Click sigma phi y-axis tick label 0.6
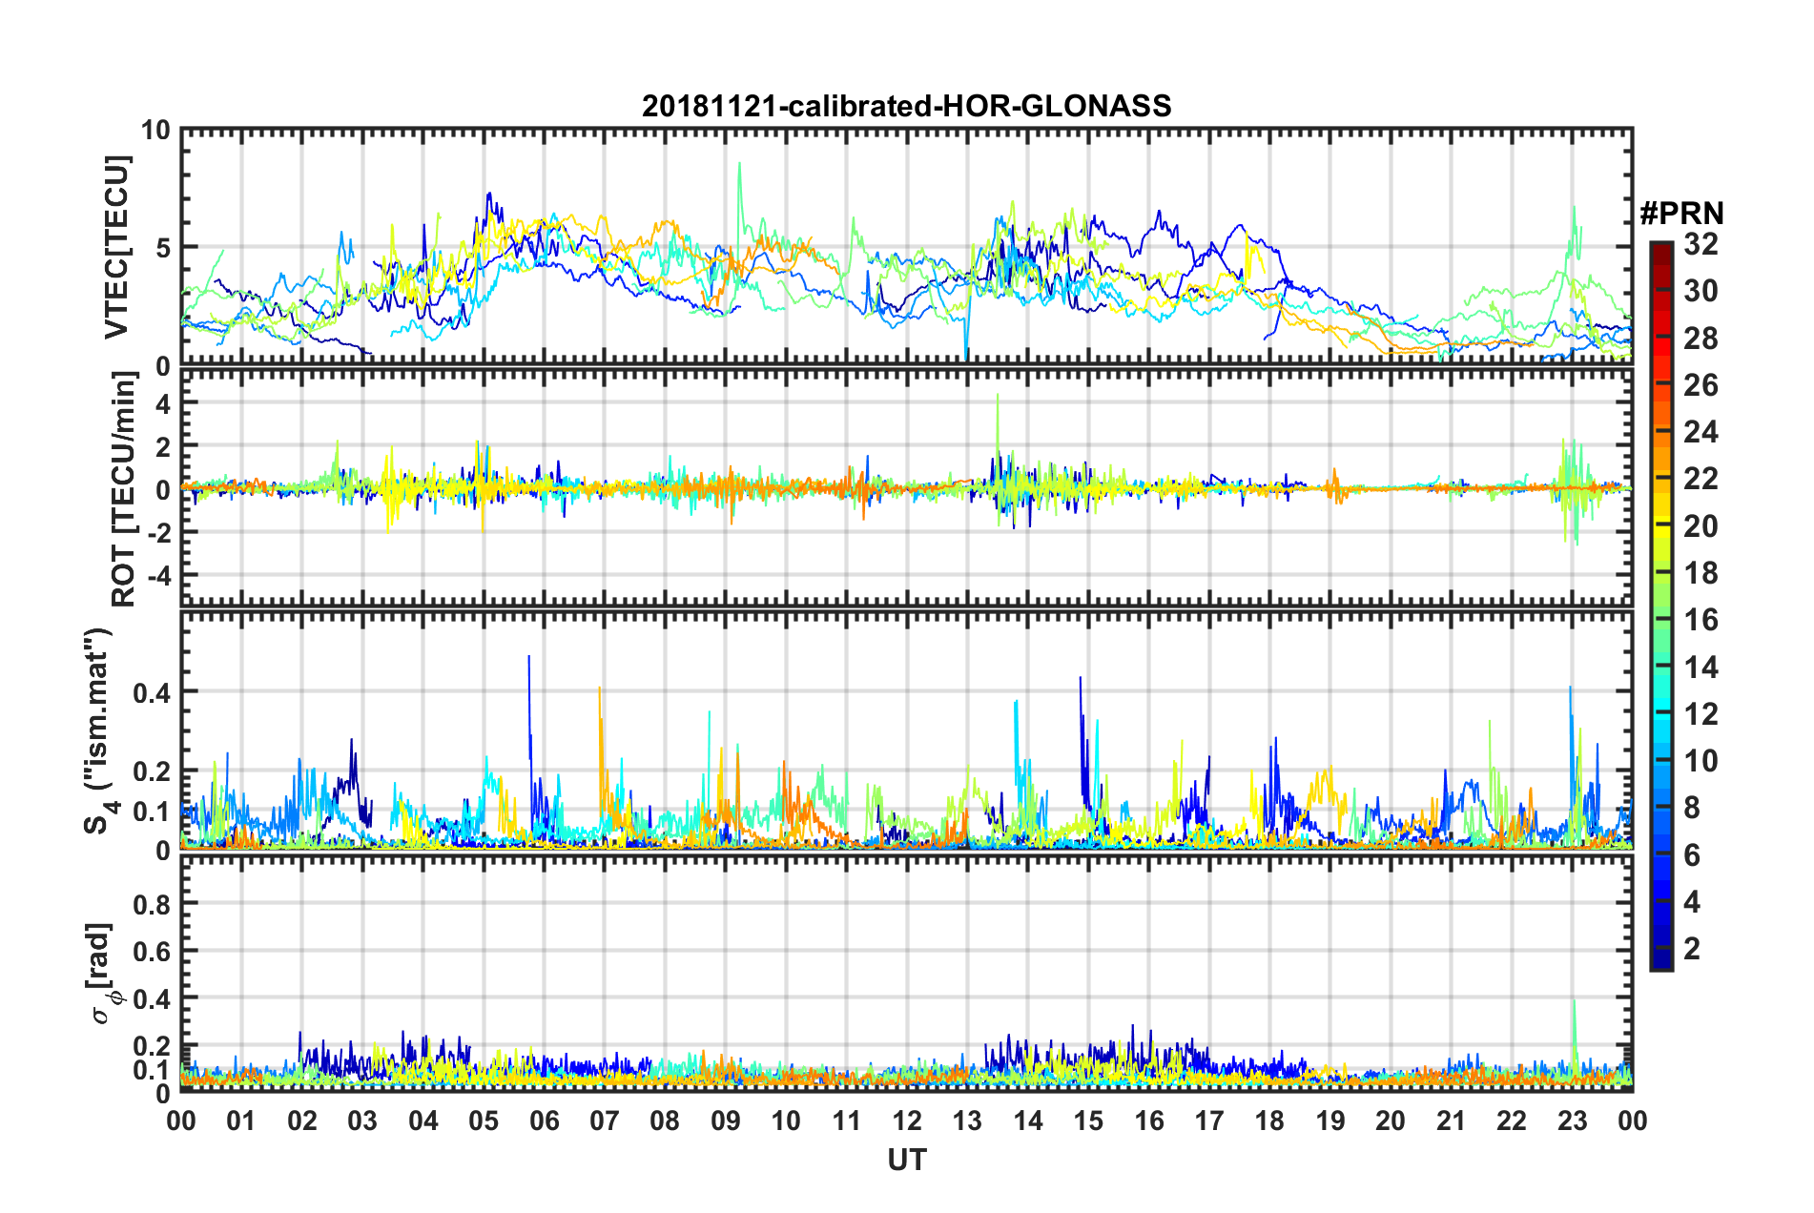The height and width of the screenshot is (1213, 1814). click(152, 951)
